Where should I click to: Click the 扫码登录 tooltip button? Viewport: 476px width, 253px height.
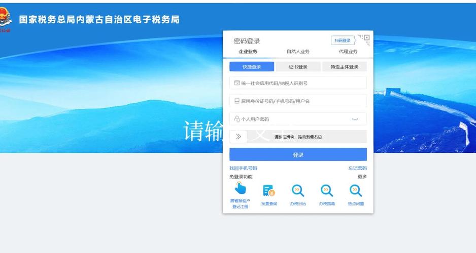tap(343, 40)
